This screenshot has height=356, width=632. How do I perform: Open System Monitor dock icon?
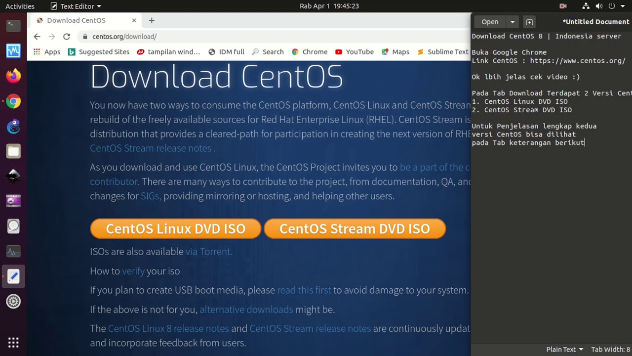coord(13,252)
